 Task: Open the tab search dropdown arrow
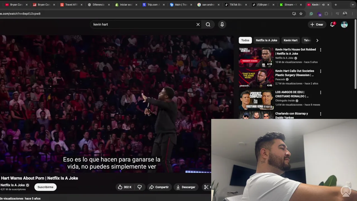click(x=353, y=5)
